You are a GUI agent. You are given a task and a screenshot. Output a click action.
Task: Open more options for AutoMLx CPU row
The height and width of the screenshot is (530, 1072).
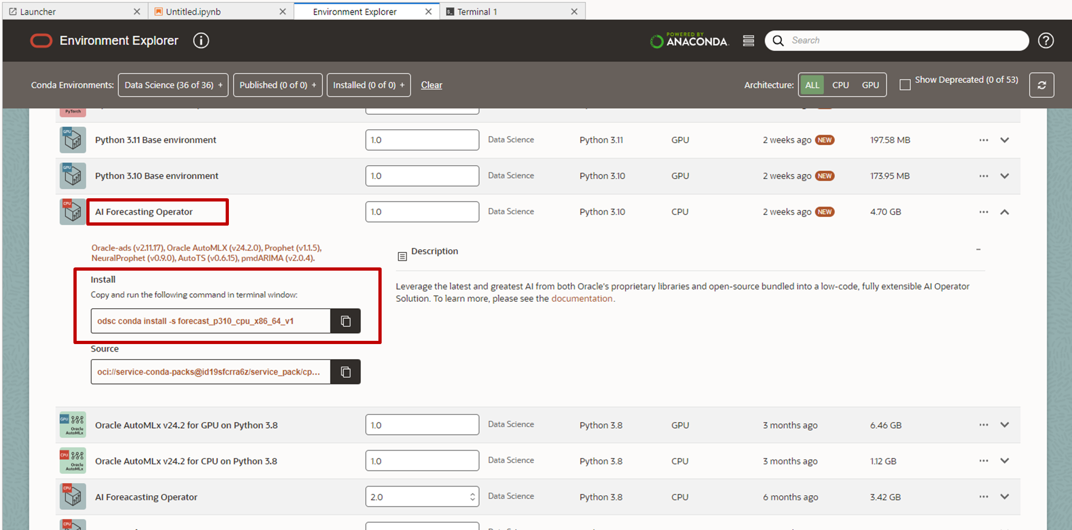click(x=984, y=461)
